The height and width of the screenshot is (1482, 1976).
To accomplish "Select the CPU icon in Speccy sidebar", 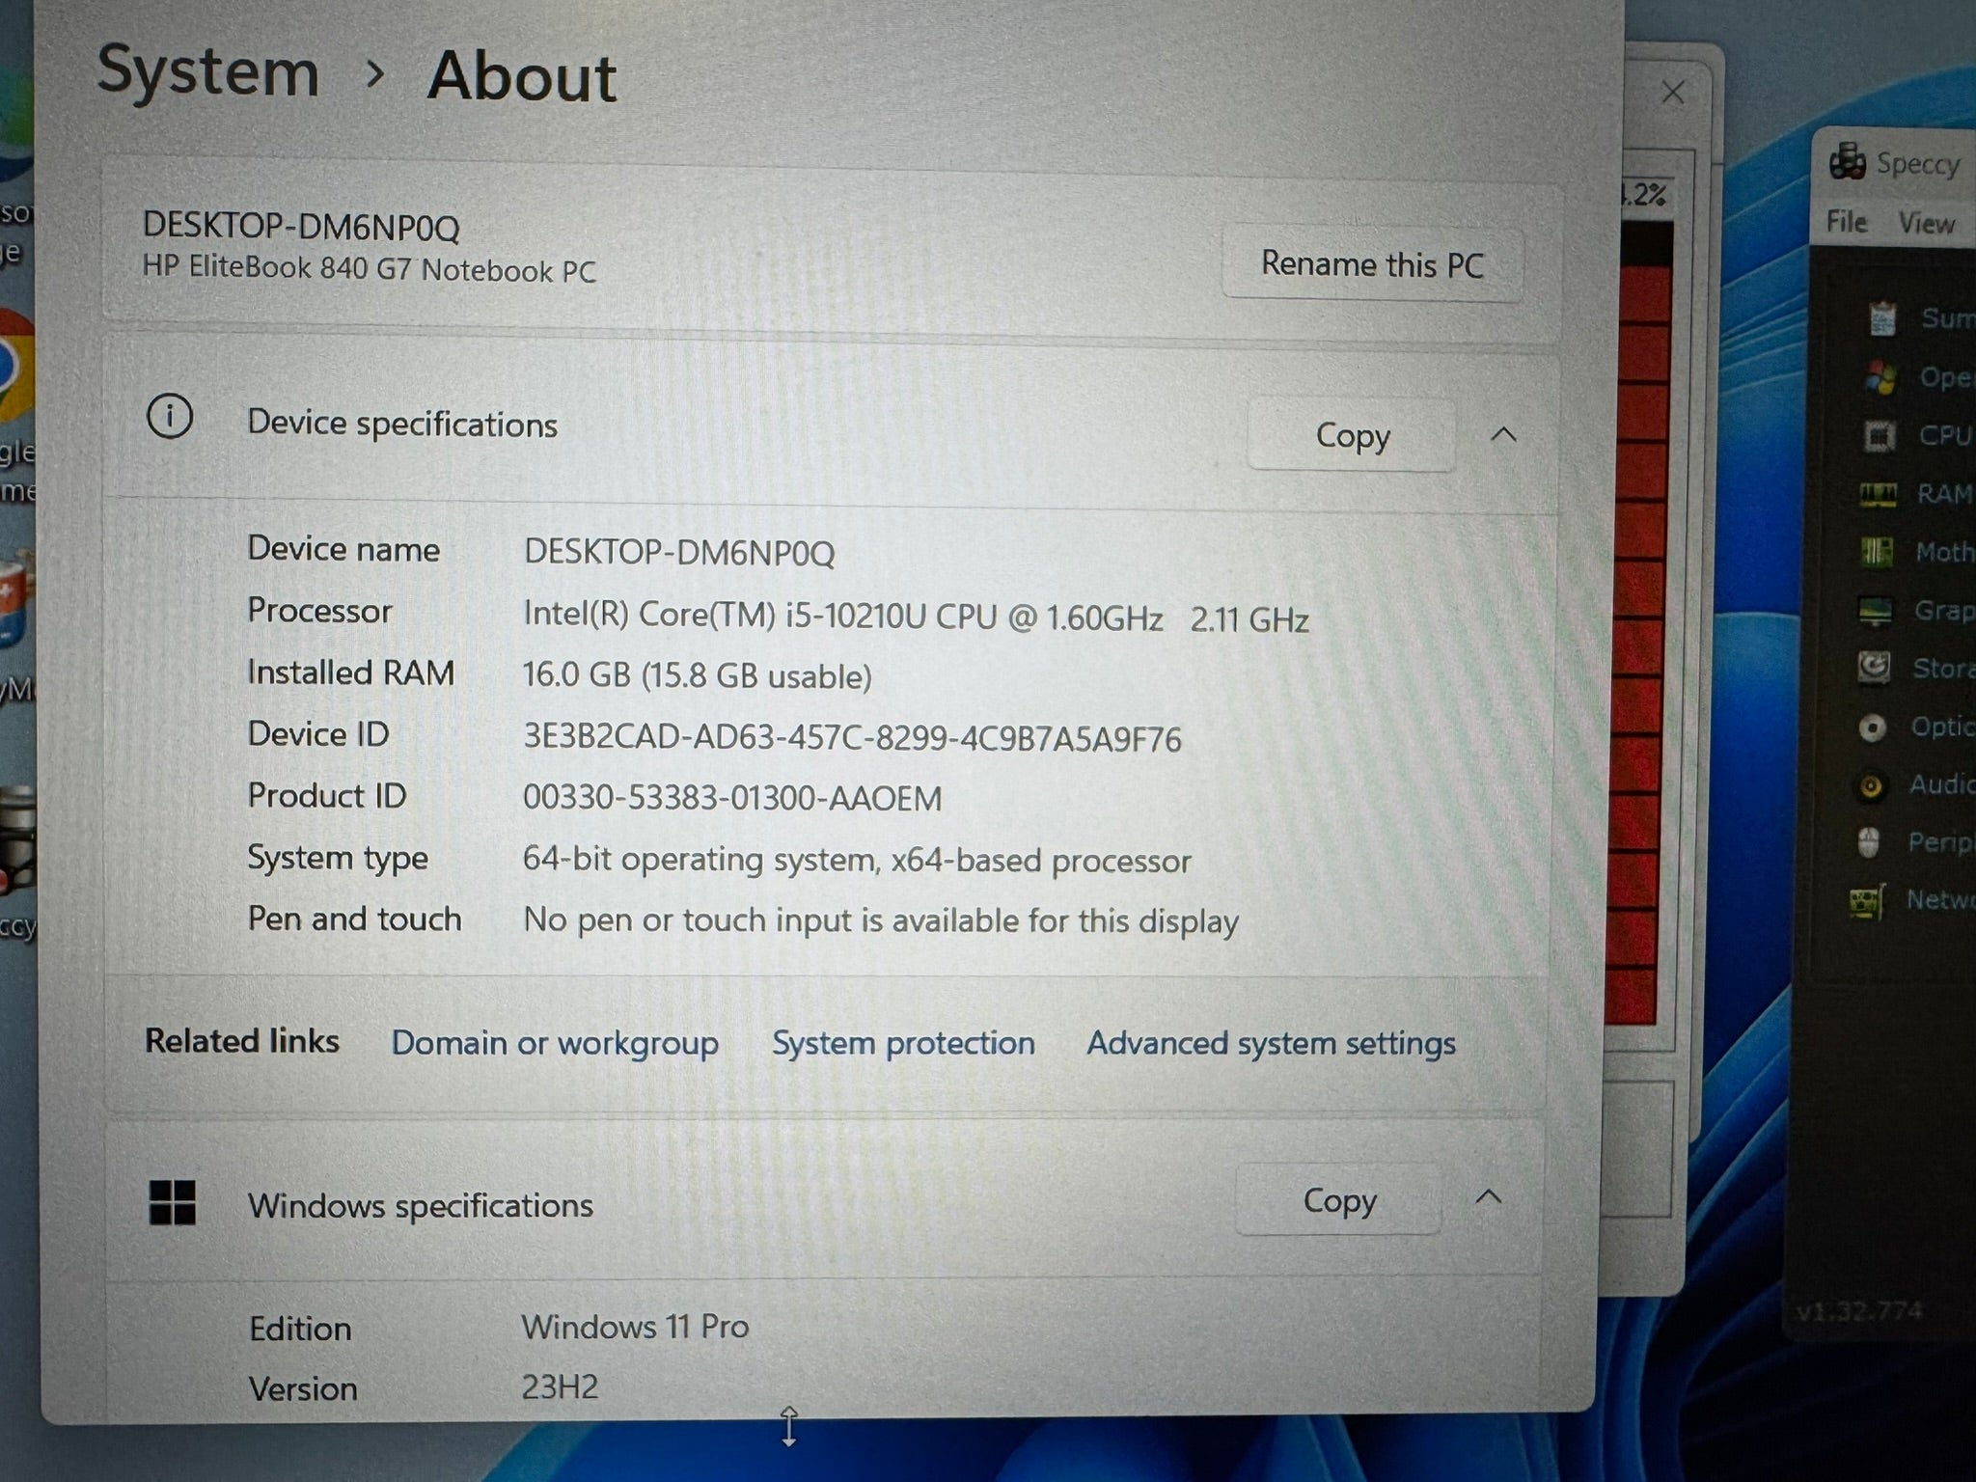I will click(x=1880, y=436).
